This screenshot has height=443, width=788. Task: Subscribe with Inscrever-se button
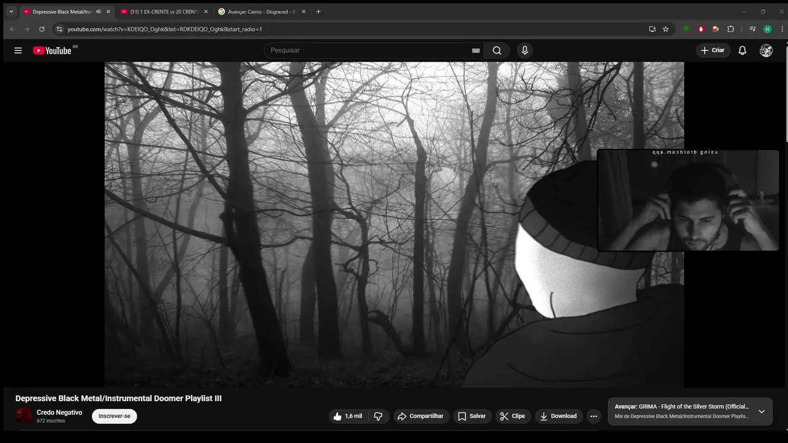point(115,417)
